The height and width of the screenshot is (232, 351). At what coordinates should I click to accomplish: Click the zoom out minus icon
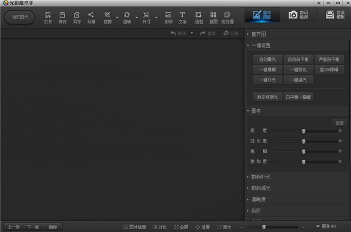tap(241, 227)
